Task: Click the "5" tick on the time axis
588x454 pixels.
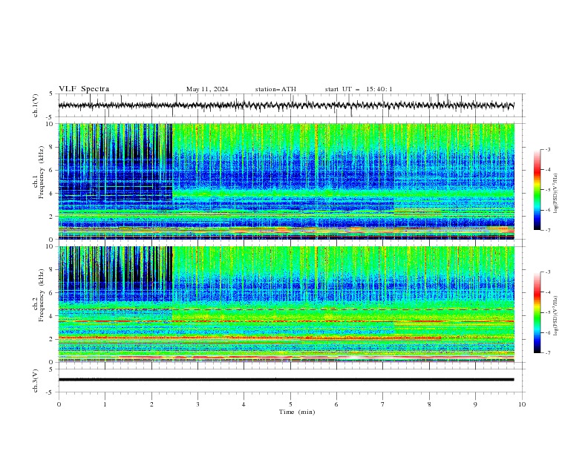Action: coord(290,404)
